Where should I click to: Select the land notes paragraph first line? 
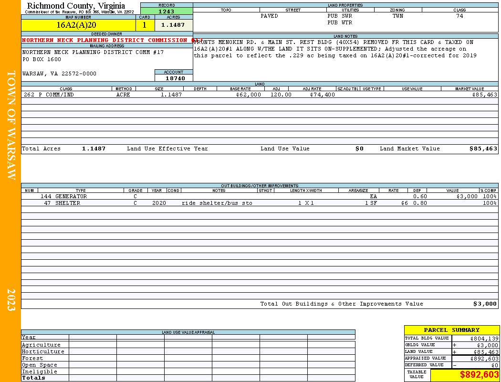pyautogui.click(x=334, y=42)
